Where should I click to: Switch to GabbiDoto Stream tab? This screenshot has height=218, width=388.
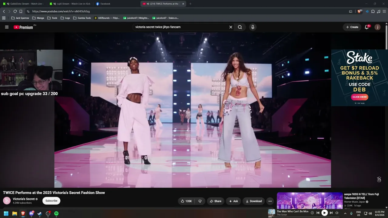pos(23,4)
